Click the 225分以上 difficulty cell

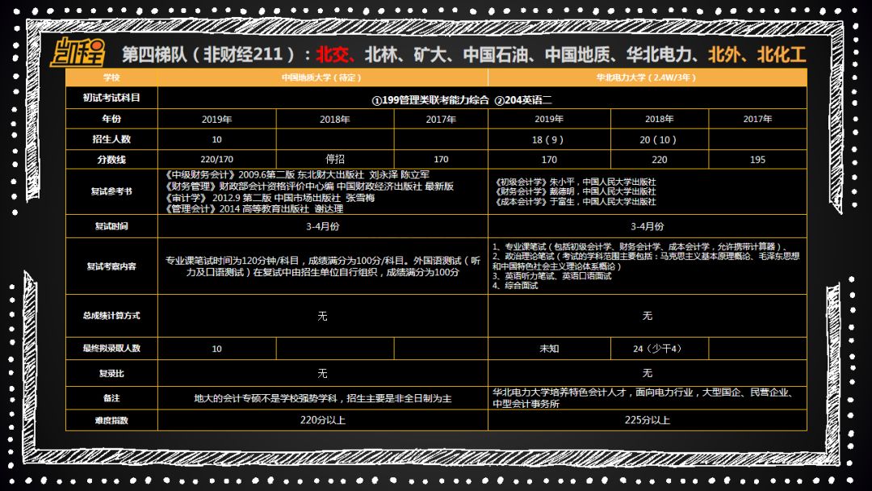coord(648,421)
